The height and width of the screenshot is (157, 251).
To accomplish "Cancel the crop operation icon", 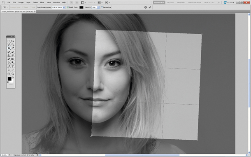I will click(146, 7).
